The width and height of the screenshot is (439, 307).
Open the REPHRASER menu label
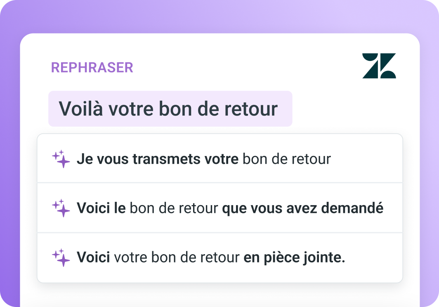(92, 67)
